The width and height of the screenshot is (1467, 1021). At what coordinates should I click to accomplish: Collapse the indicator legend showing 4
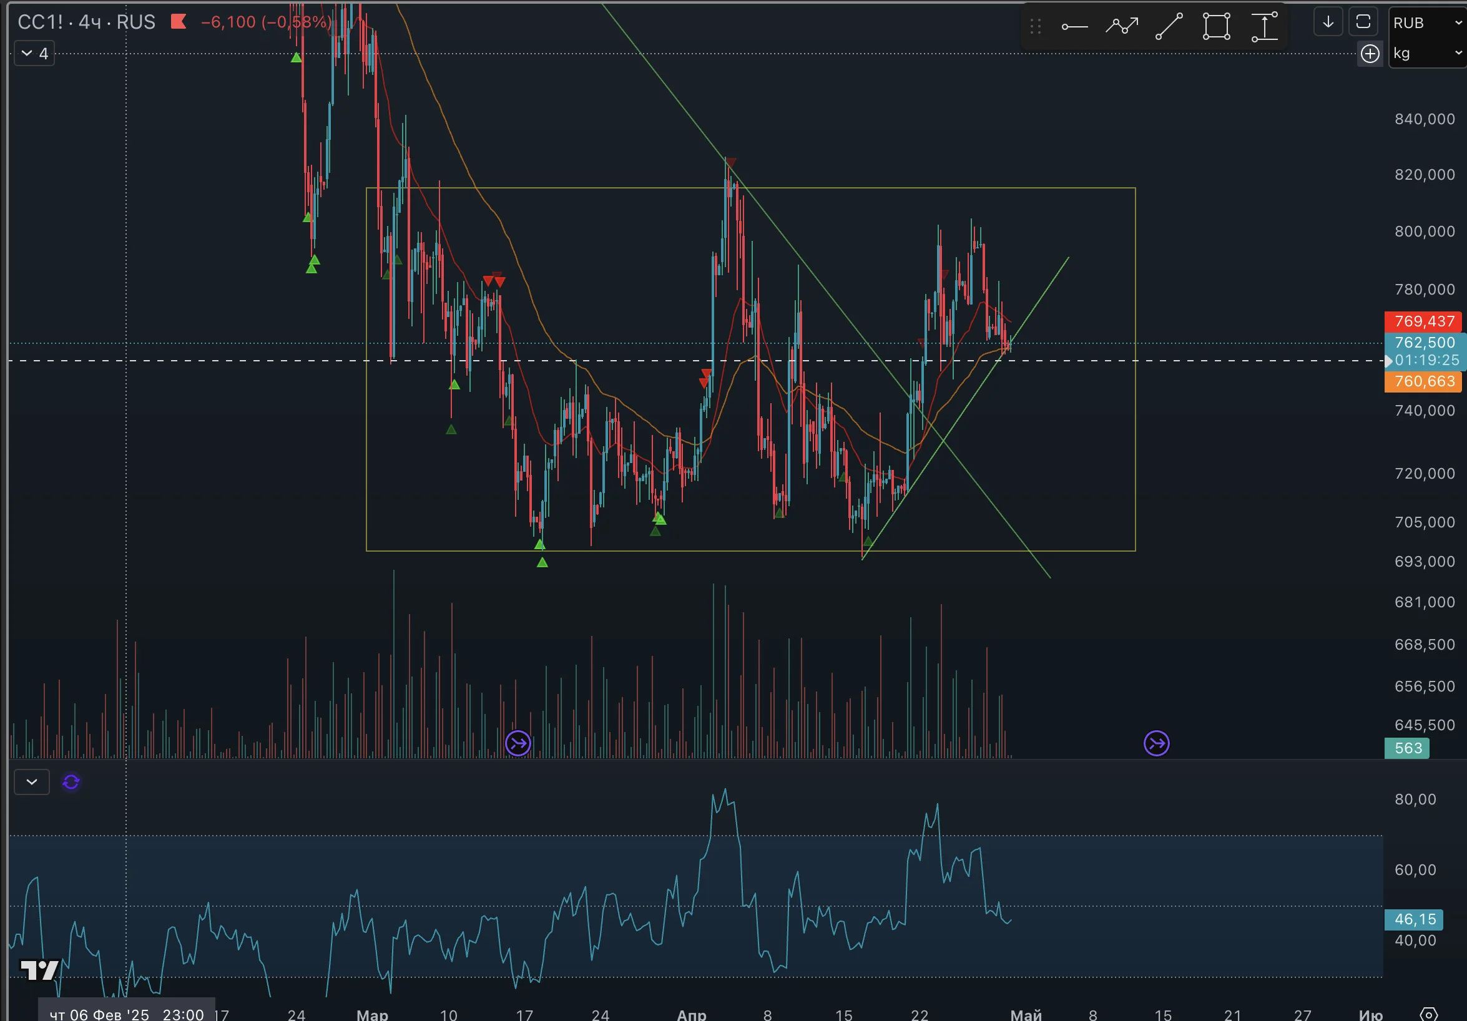coord(34,54)
